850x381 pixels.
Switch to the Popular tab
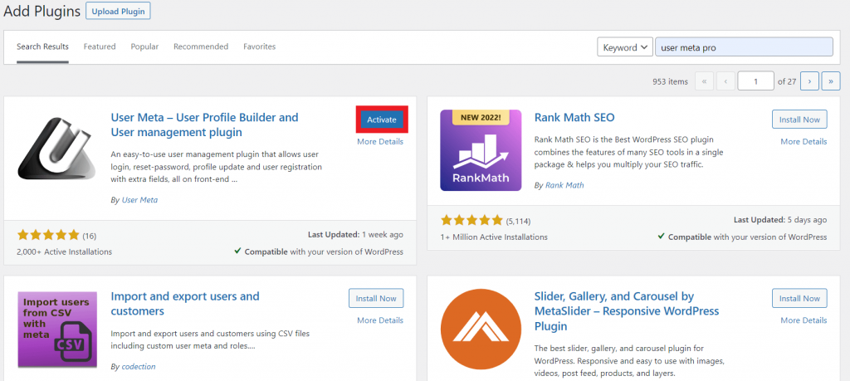coord(144,46)
